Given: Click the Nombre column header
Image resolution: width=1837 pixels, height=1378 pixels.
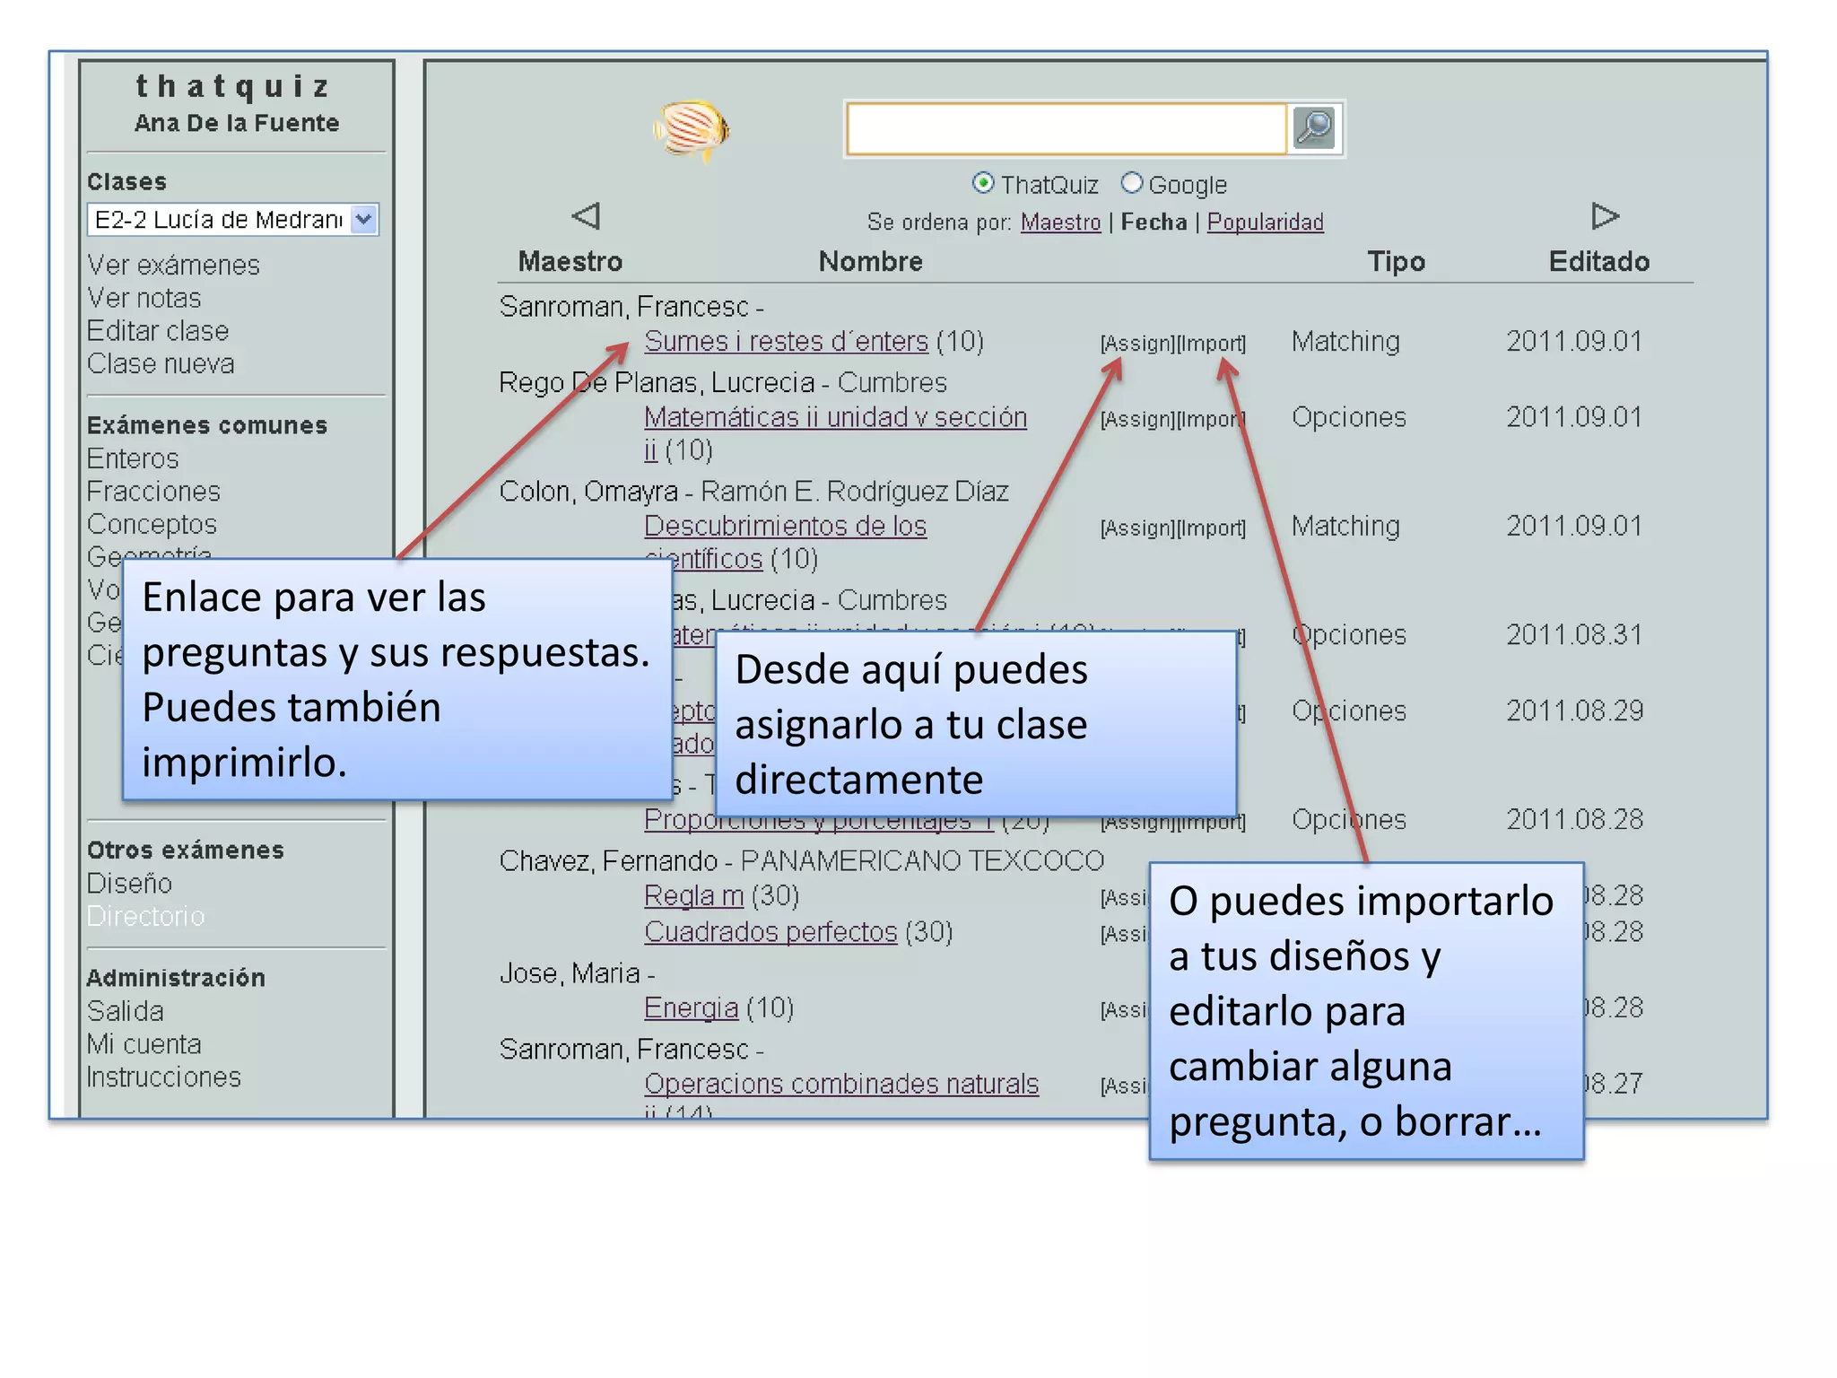Looking at the screenshot, I should (870, 261).
